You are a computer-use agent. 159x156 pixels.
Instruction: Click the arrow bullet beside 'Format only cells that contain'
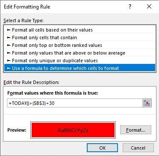pyautogui.click(x=9, y=38)
